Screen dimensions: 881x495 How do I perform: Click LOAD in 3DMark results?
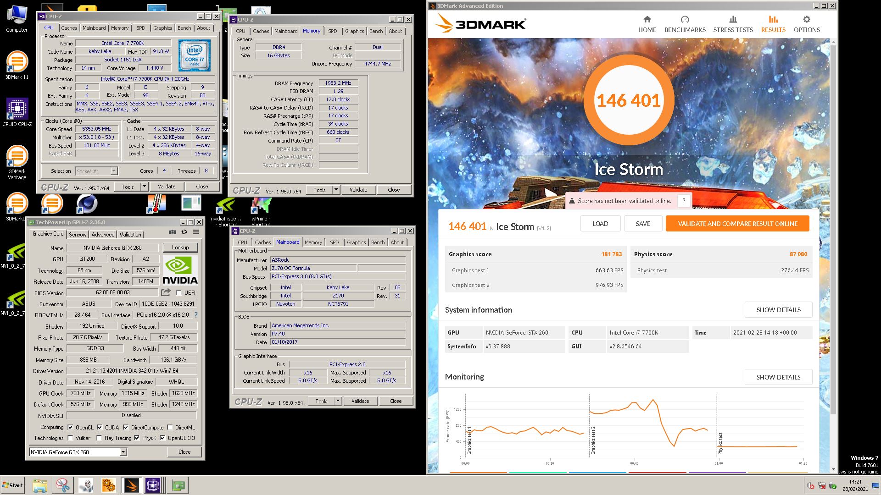[x=600, y=224]
